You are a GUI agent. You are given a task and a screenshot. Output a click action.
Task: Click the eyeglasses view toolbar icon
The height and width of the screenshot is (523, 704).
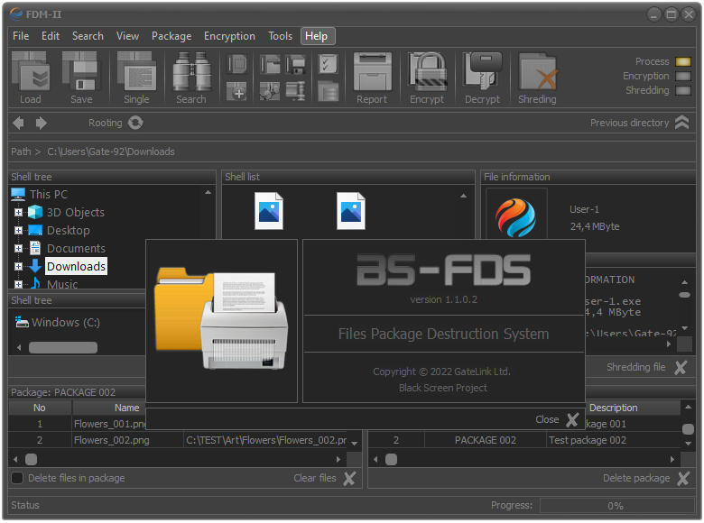pos(270,91)
